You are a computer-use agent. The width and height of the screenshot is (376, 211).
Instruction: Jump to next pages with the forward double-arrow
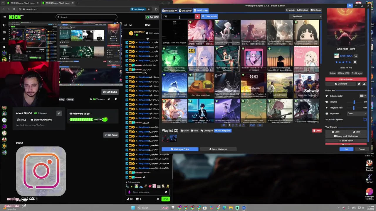(259, 125)
